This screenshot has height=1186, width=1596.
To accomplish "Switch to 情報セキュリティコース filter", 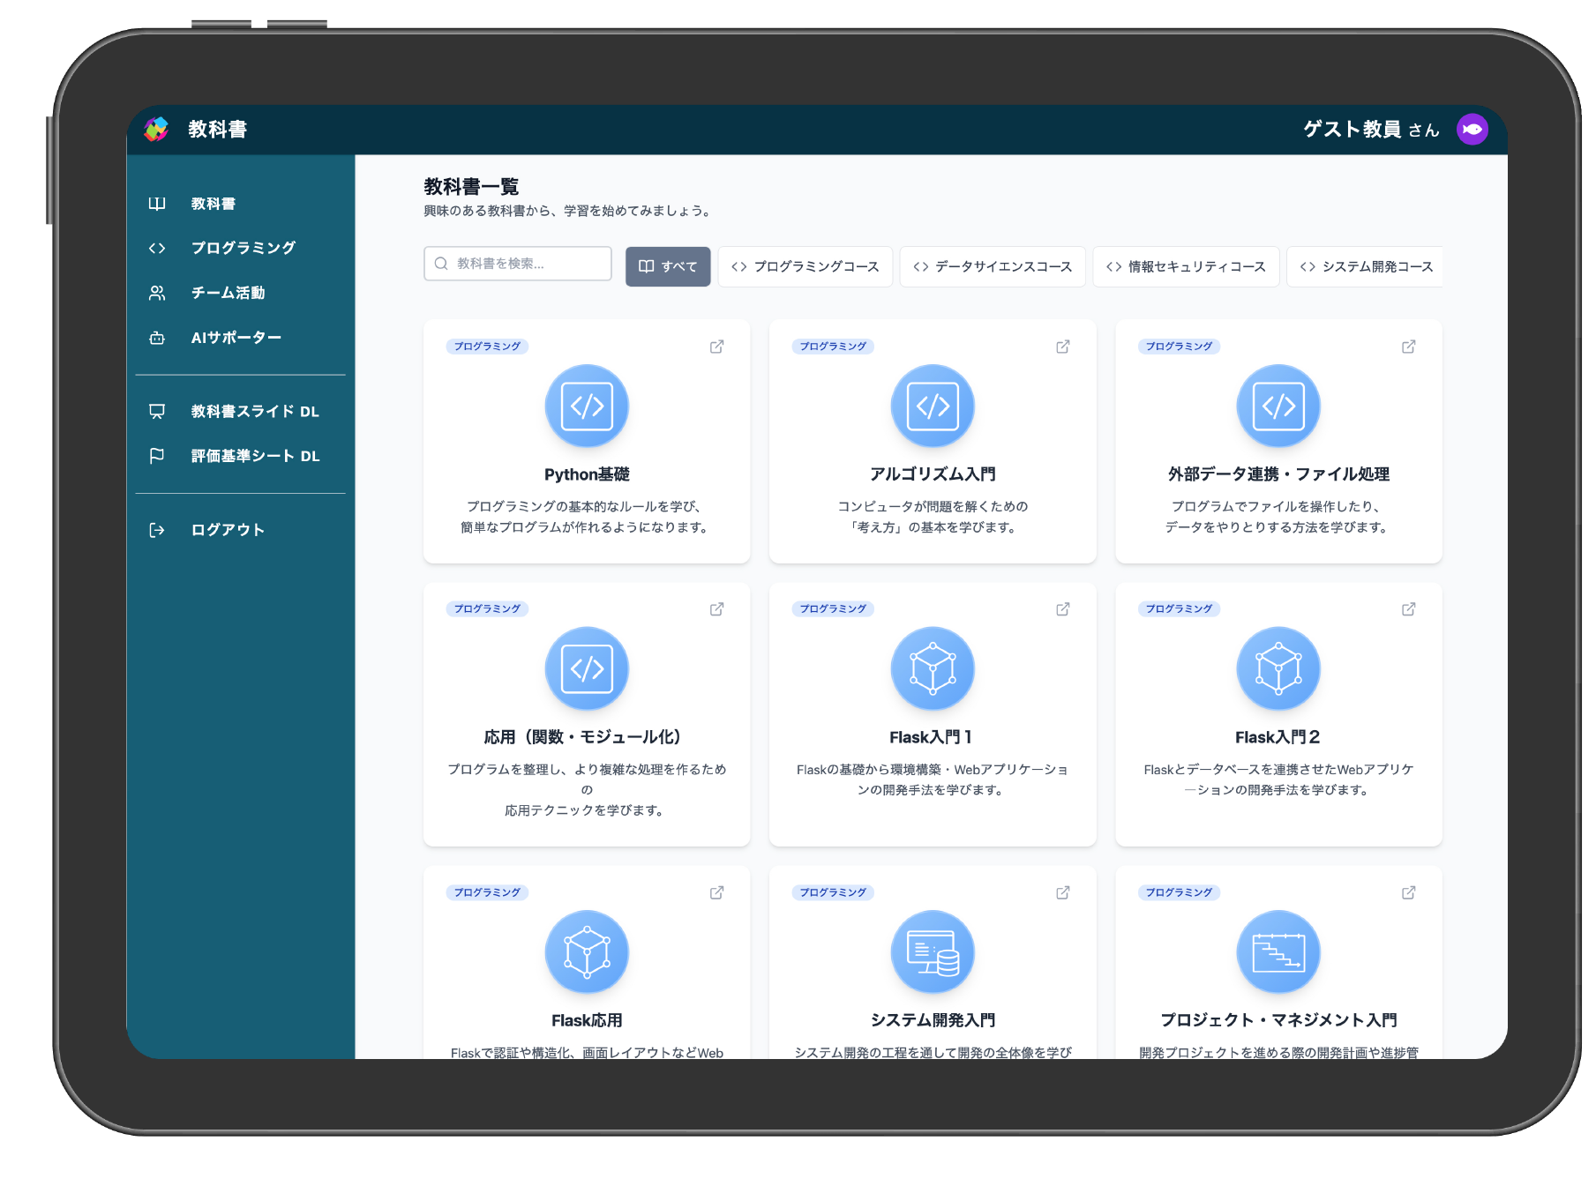I will coord(1185,266).
